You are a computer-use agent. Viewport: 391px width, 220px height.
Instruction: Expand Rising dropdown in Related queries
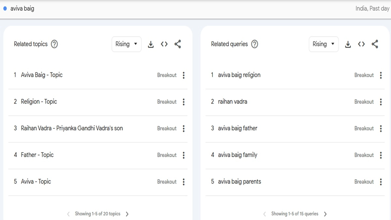(x=324, y=44)
